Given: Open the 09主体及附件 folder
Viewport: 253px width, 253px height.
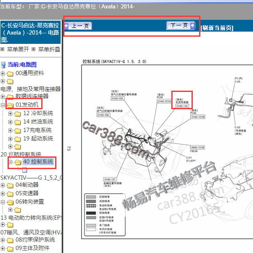Looking at the screenshot, I should coord(32,248).
